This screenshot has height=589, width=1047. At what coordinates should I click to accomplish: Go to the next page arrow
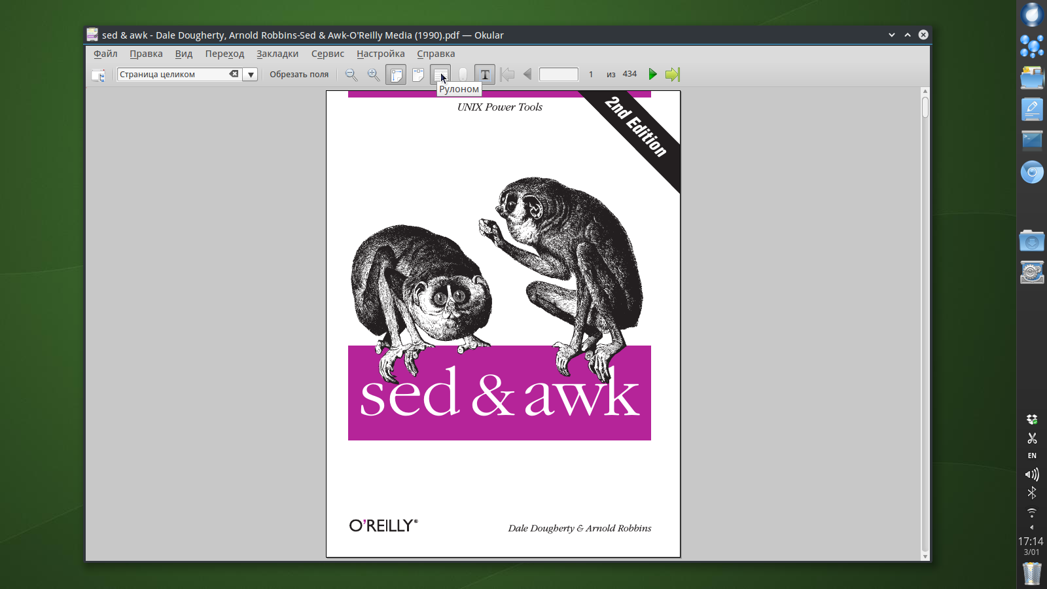(x=652, y=75)
